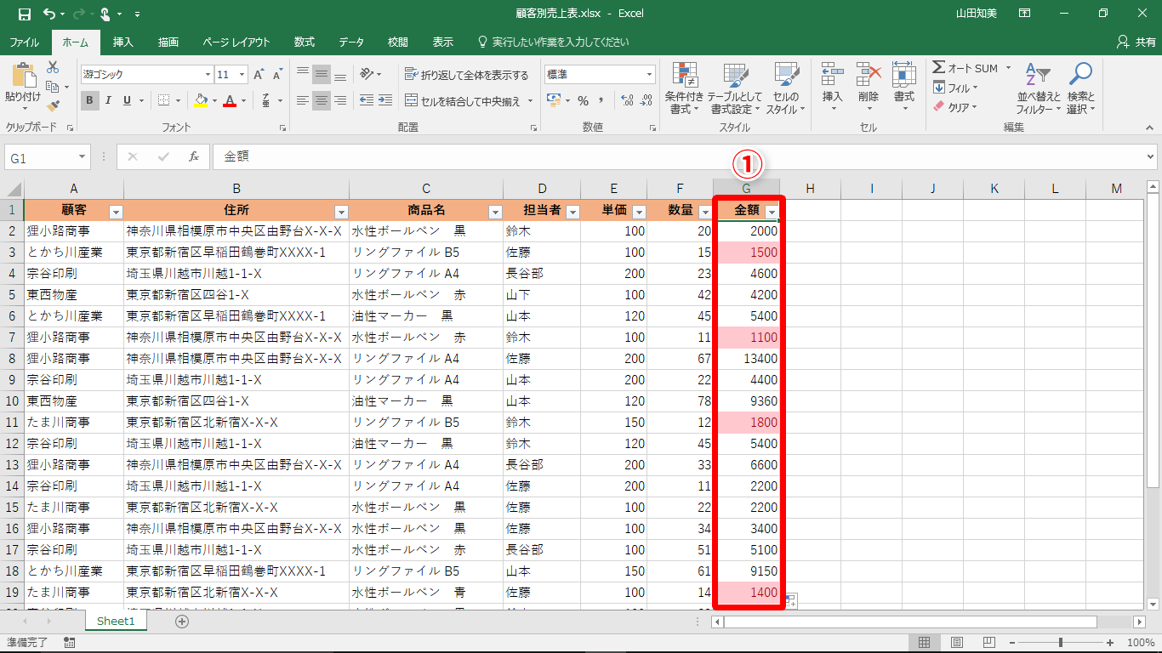Undo the last action
Viewport: 1162px width, 653px height.
click(48, 14)
